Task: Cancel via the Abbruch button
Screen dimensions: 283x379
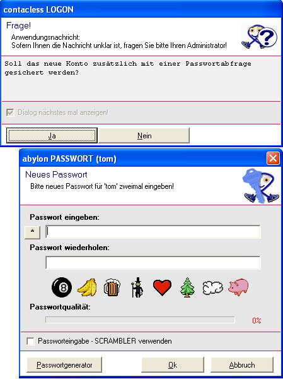Action: coord(242,364)
